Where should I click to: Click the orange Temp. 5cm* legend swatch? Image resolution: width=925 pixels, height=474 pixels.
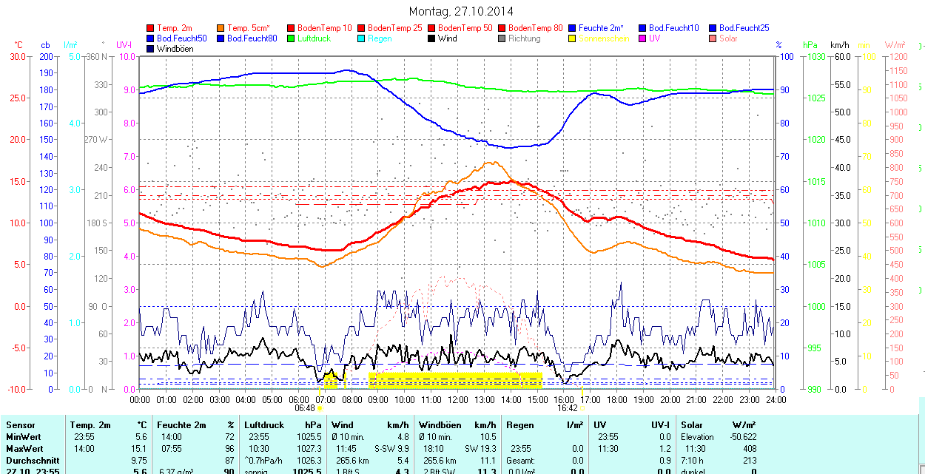(221, 28)
